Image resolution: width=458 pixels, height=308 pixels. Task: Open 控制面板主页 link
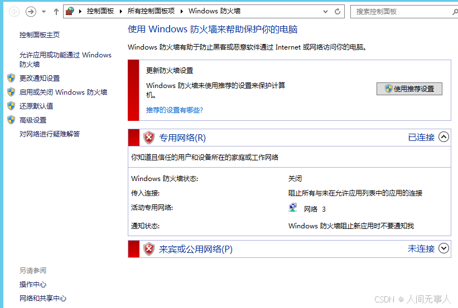coord(40,35)
